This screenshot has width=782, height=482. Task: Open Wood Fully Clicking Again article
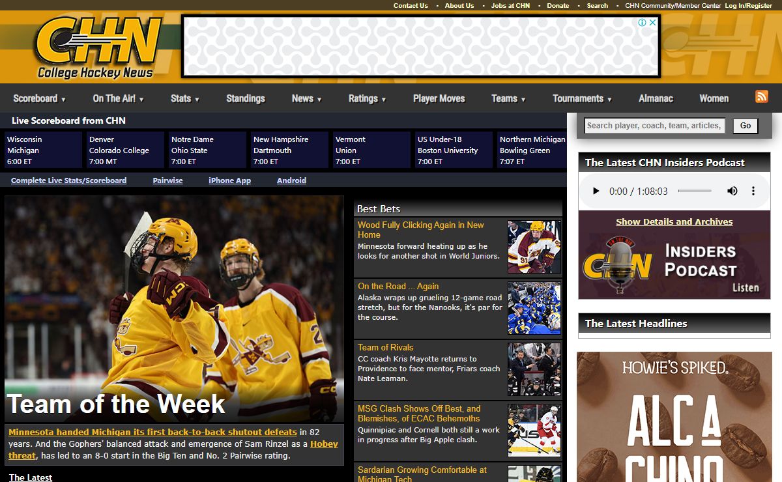click(421, 230)
